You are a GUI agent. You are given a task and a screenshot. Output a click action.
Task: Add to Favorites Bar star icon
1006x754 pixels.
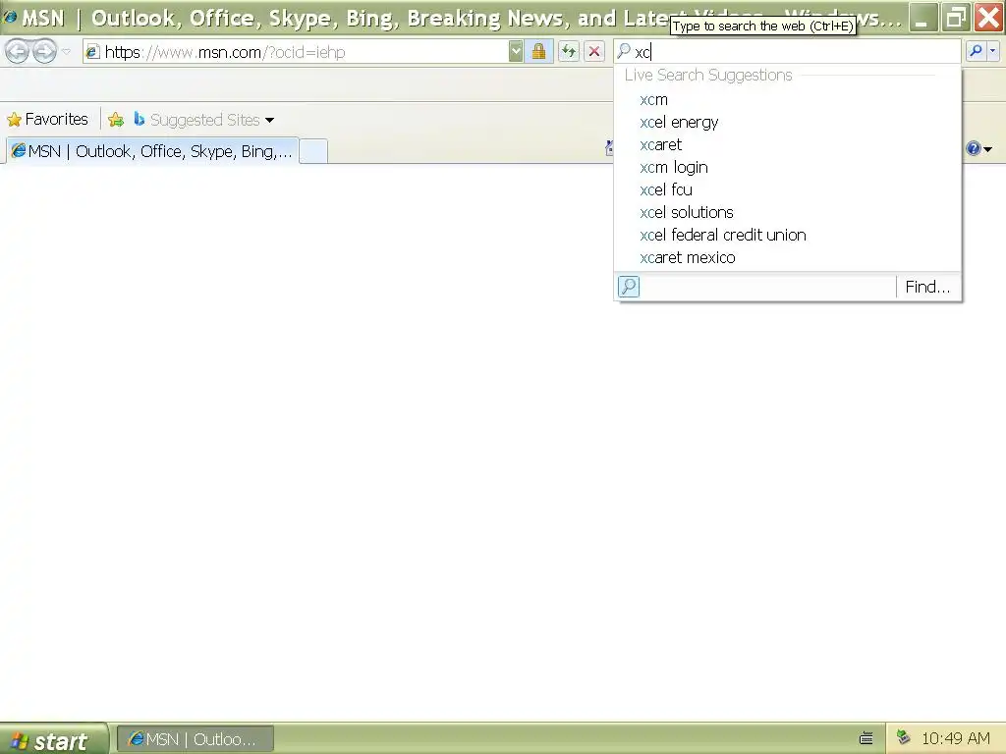(x=116, y=119)
